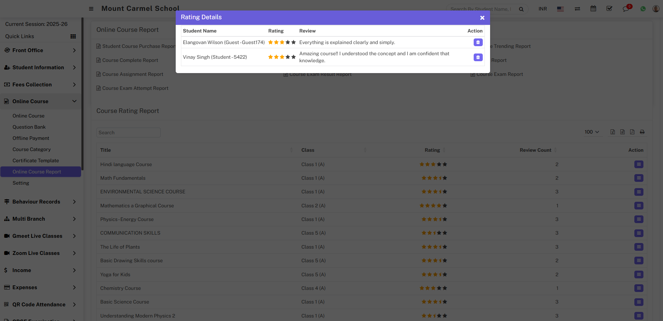The height and width of the screenshot is (321, 663).
Task: Click the print icon above the table
Action: [642, 132]
